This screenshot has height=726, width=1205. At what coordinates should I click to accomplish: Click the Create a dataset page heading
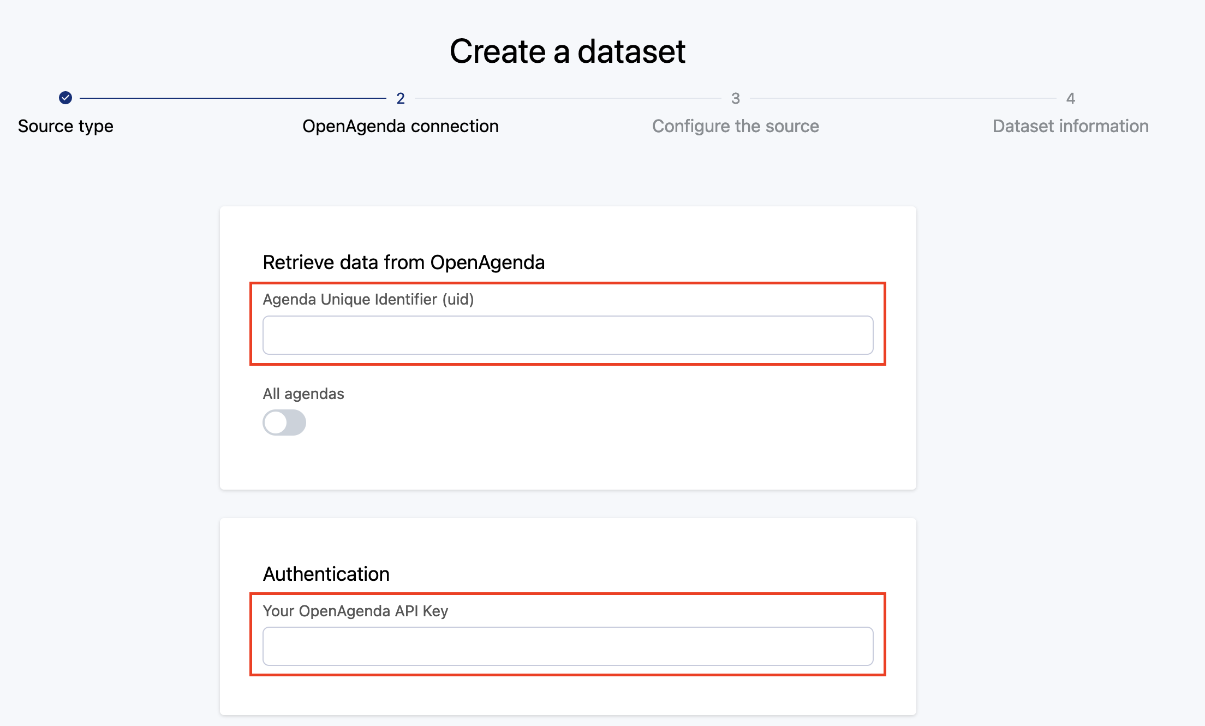[x=568, y=52]
